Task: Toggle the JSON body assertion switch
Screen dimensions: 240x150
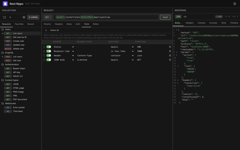Action: 49,60
